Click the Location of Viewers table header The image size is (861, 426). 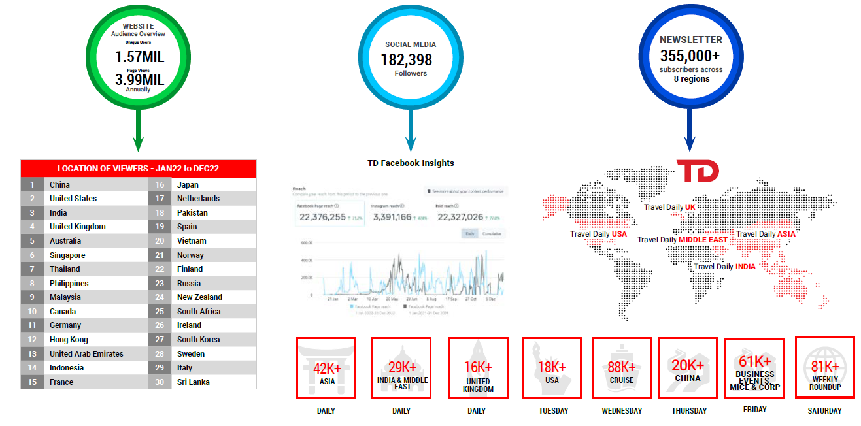[138, 169]
